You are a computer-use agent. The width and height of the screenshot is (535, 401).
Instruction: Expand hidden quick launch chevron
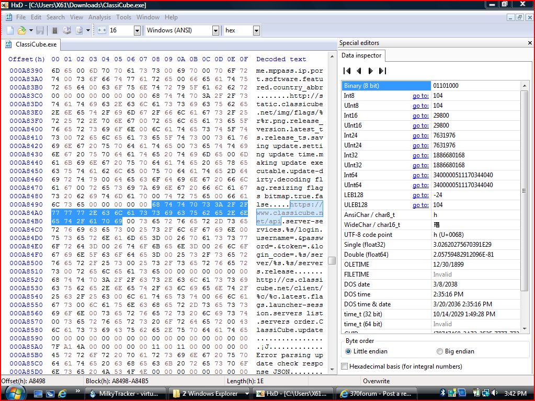(x=77, y=391)
